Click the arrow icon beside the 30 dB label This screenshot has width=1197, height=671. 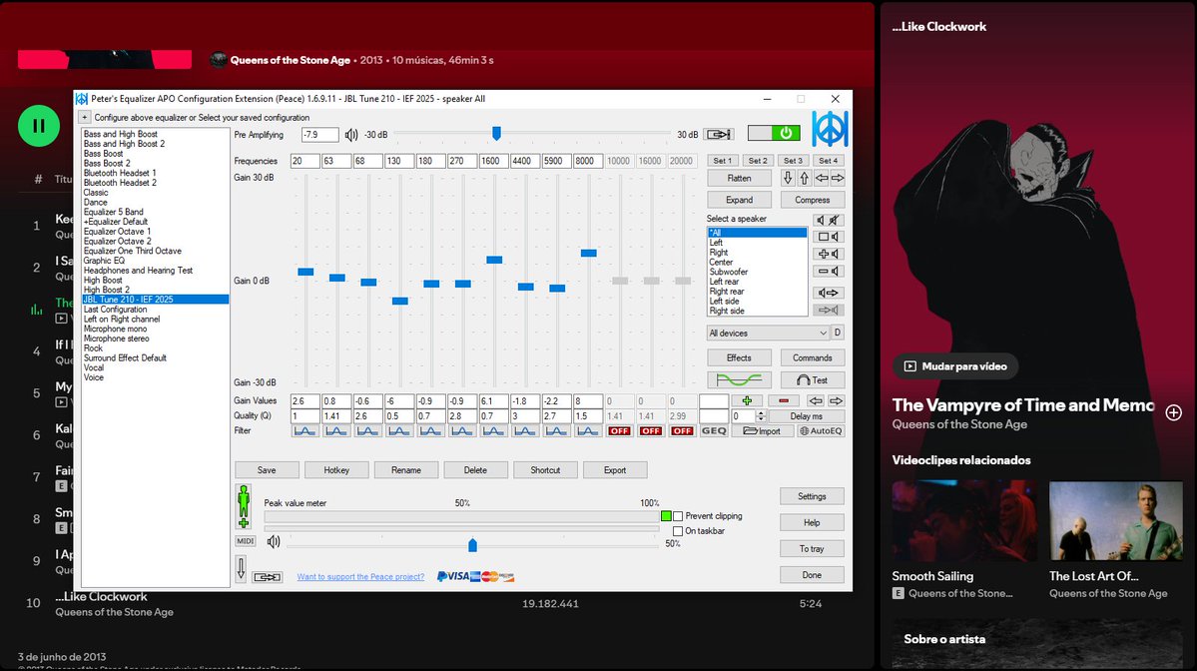[719, 135]
